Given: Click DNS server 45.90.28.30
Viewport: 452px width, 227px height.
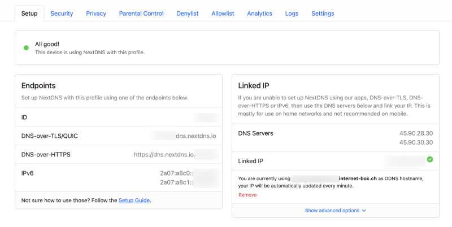Looking at the screenshot, I should [416, 133].
